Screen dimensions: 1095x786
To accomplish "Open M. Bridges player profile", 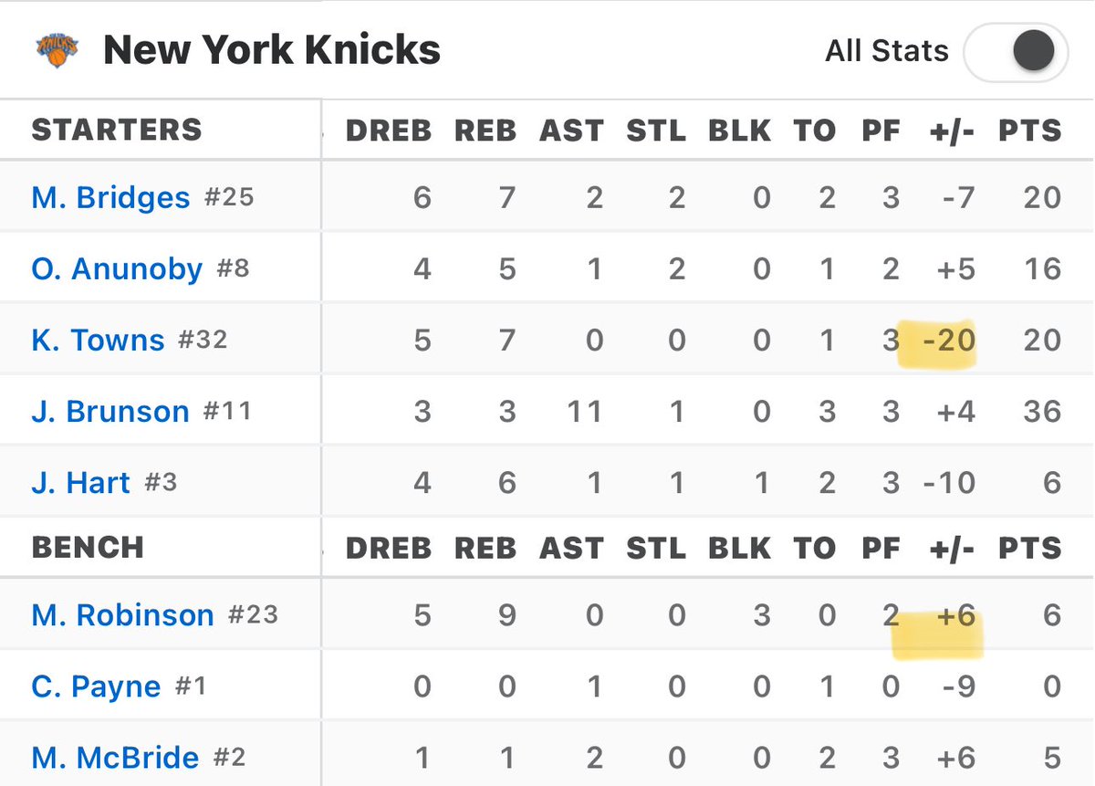I will point(110,197).
